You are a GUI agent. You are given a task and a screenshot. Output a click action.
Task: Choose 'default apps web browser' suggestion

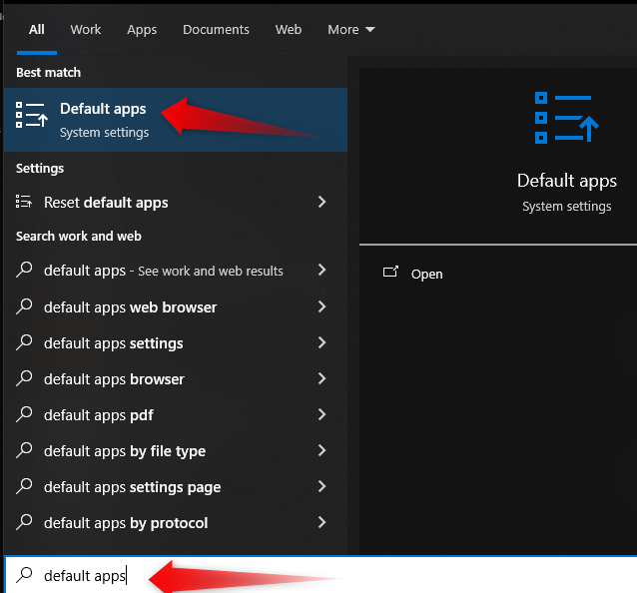(x=176, y=307)
